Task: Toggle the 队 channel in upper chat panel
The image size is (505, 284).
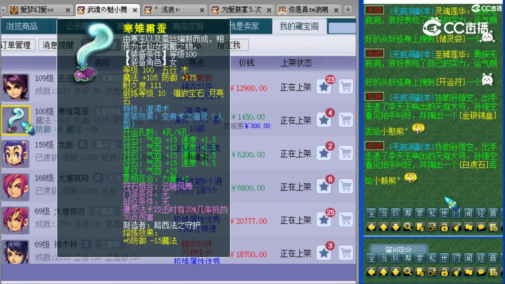Action: (x=396, y=214)
